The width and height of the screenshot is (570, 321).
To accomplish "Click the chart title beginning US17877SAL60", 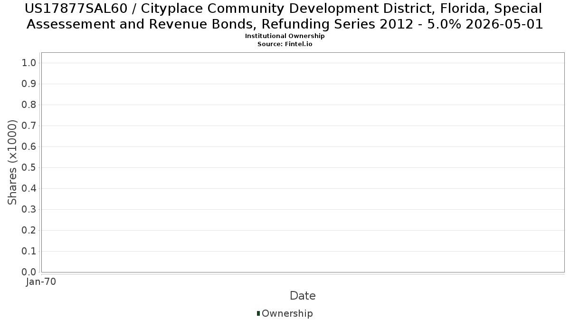I will pos(285,16).
